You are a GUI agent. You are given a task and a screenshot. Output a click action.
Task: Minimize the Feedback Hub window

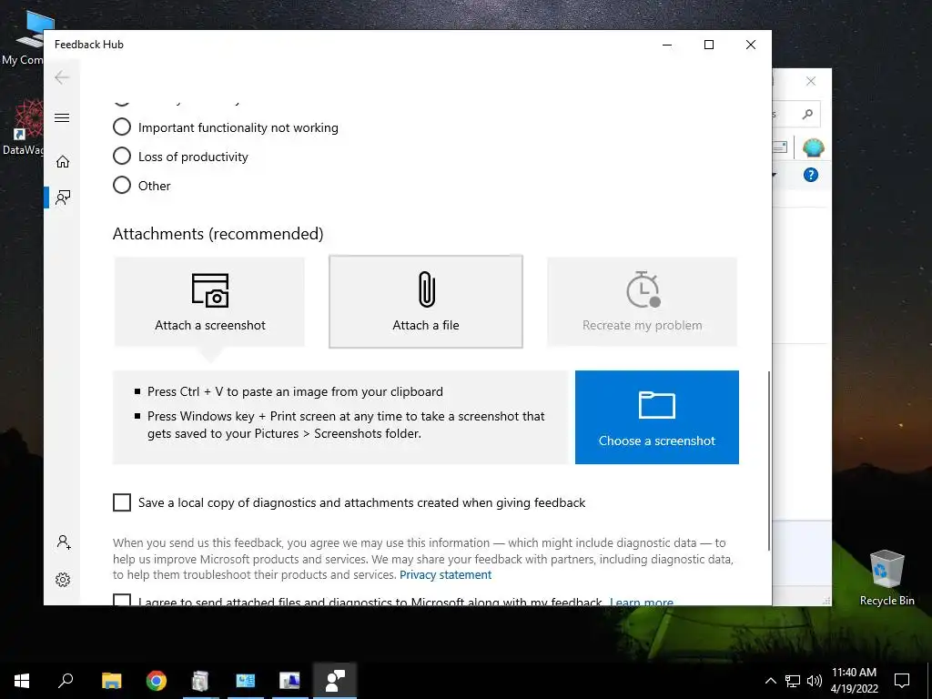(x=667, y=45)
